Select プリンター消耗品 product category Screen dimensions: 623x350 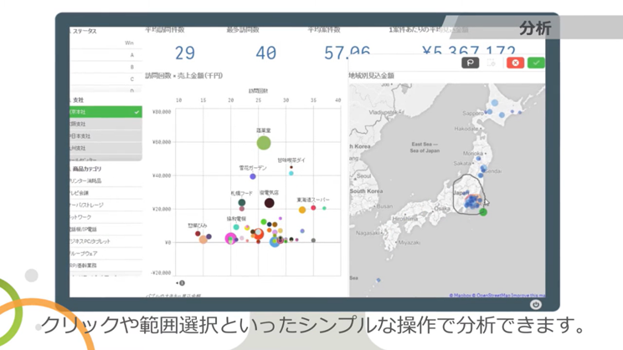(x=106, y=180)
